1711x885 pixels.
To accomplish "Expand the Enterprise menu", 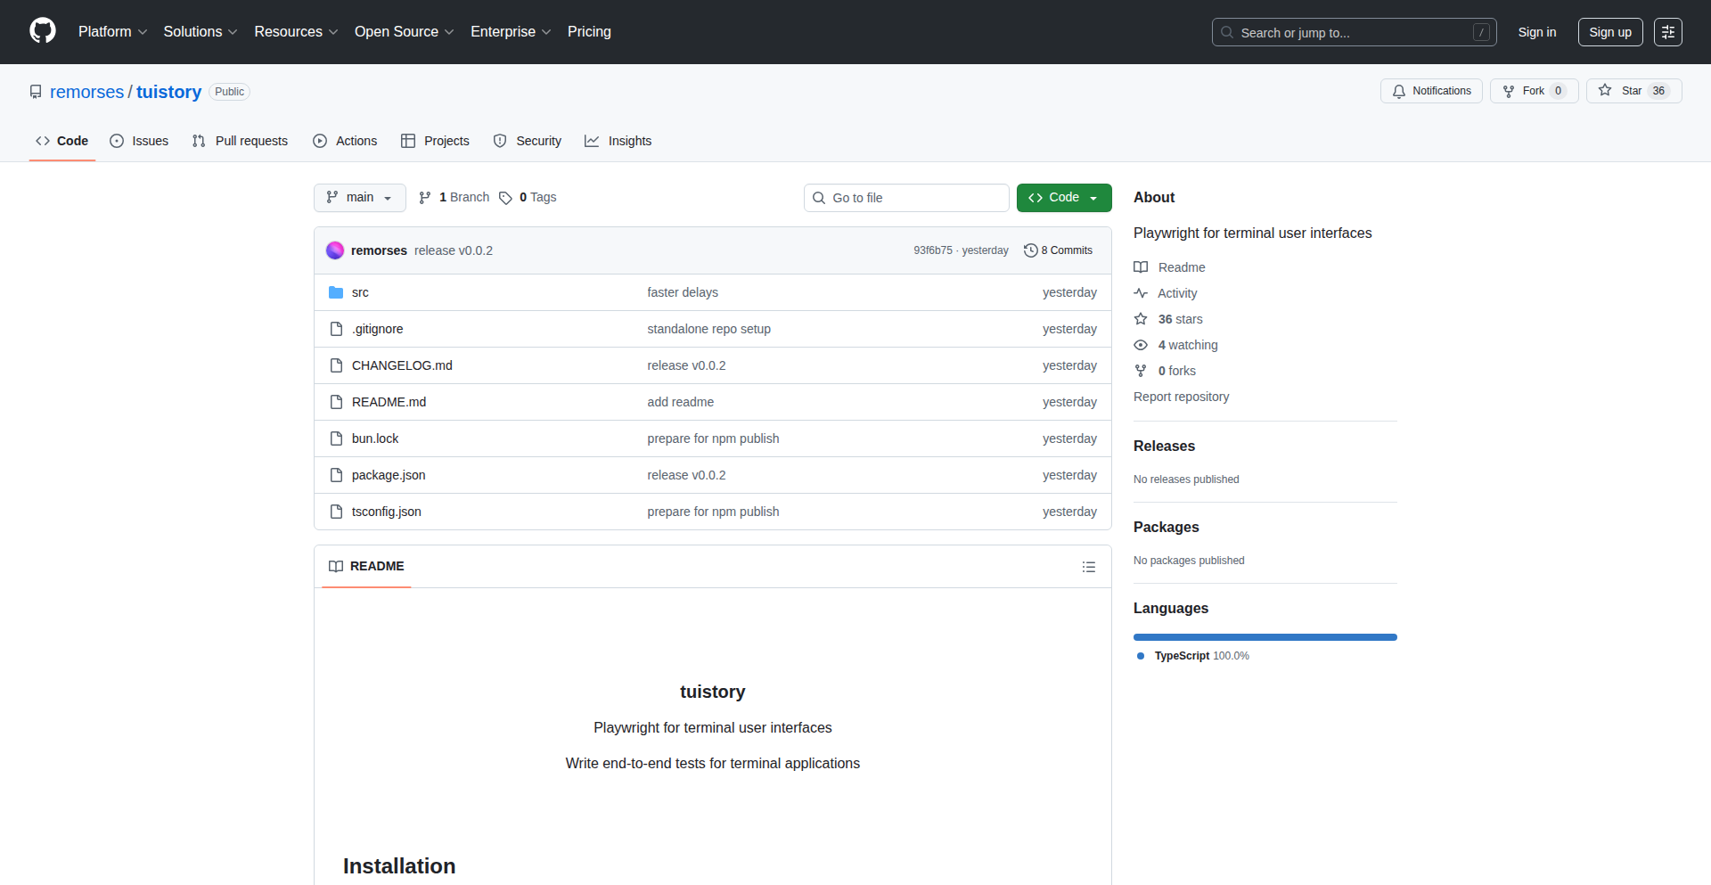I will (511, 32).
